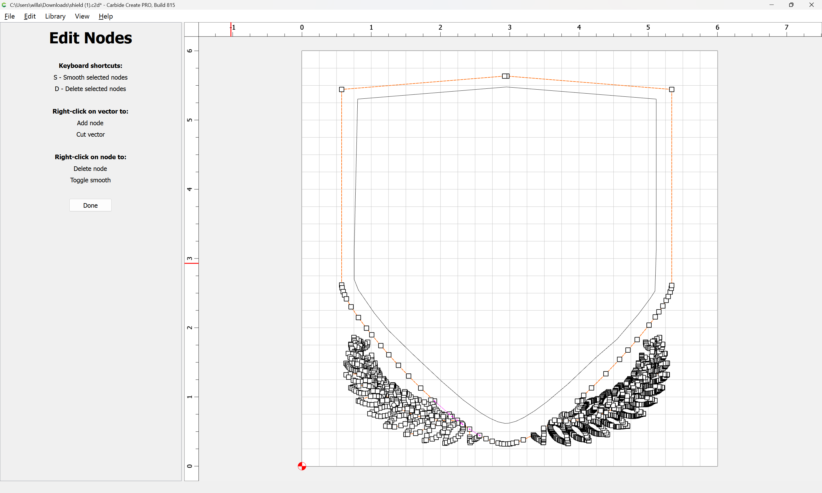
Task: Click 'Keyboard shortcuts:' label
Action: [90, 66]
